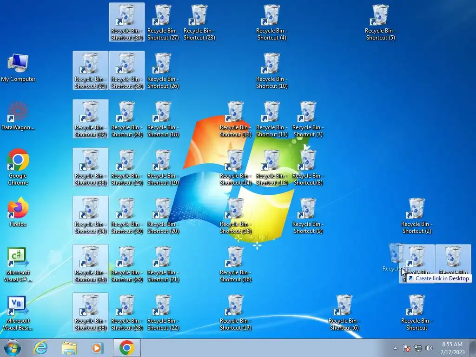Select Recycle Bin - Shortcut (30)
The width and height of the screenshot is (476, 357).
(126, 215)
